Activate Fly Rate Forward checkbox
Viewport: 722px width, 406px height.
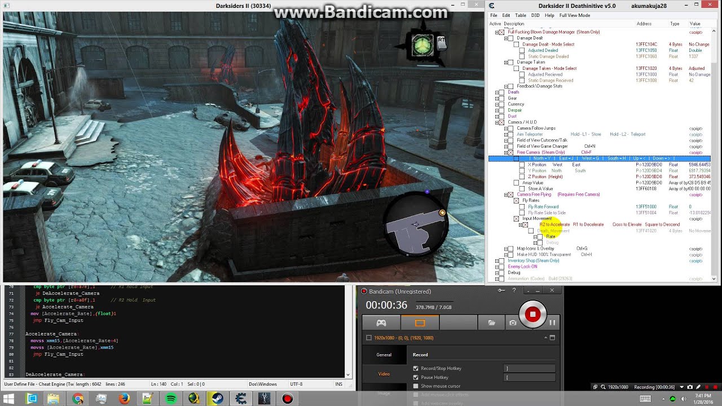click(x=522, y=207)
